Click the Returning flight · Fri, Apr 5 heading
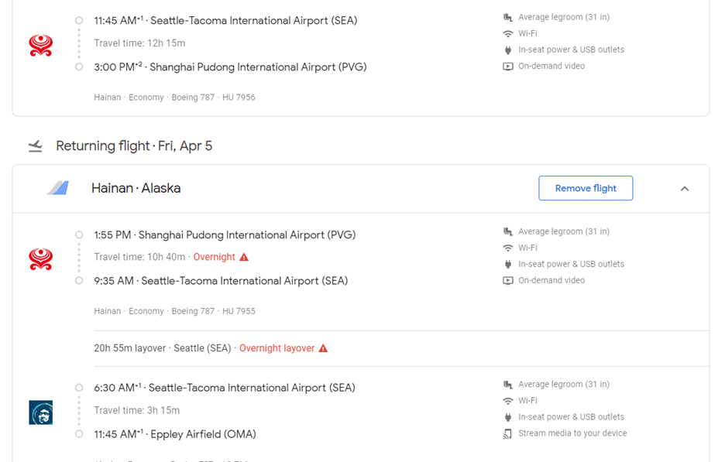 click(134, 146)
